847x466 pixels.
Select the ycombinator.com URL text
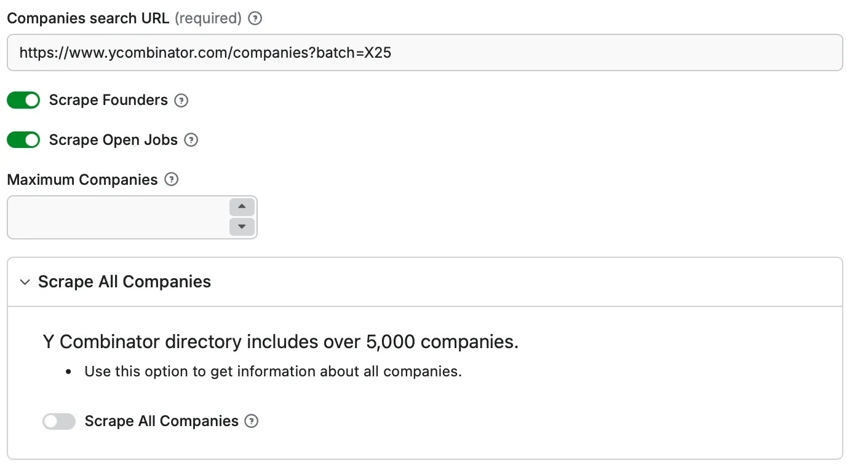click(x=205, y=53)
